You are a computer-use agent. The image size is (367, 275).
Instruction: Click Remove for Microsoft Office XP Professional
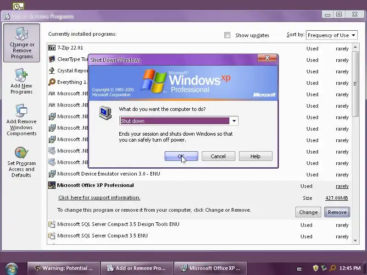pyautogui.click(x=337, y=212)
